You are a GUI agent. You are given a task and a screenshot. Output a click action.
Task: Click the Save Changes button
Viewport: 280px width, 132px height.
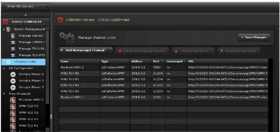coord(254,37)
